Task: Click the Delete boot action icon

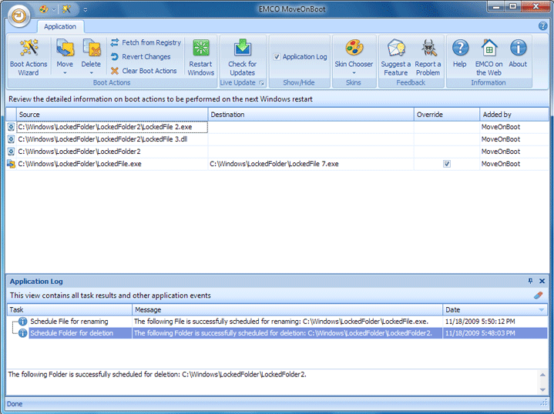Action: 91,48
